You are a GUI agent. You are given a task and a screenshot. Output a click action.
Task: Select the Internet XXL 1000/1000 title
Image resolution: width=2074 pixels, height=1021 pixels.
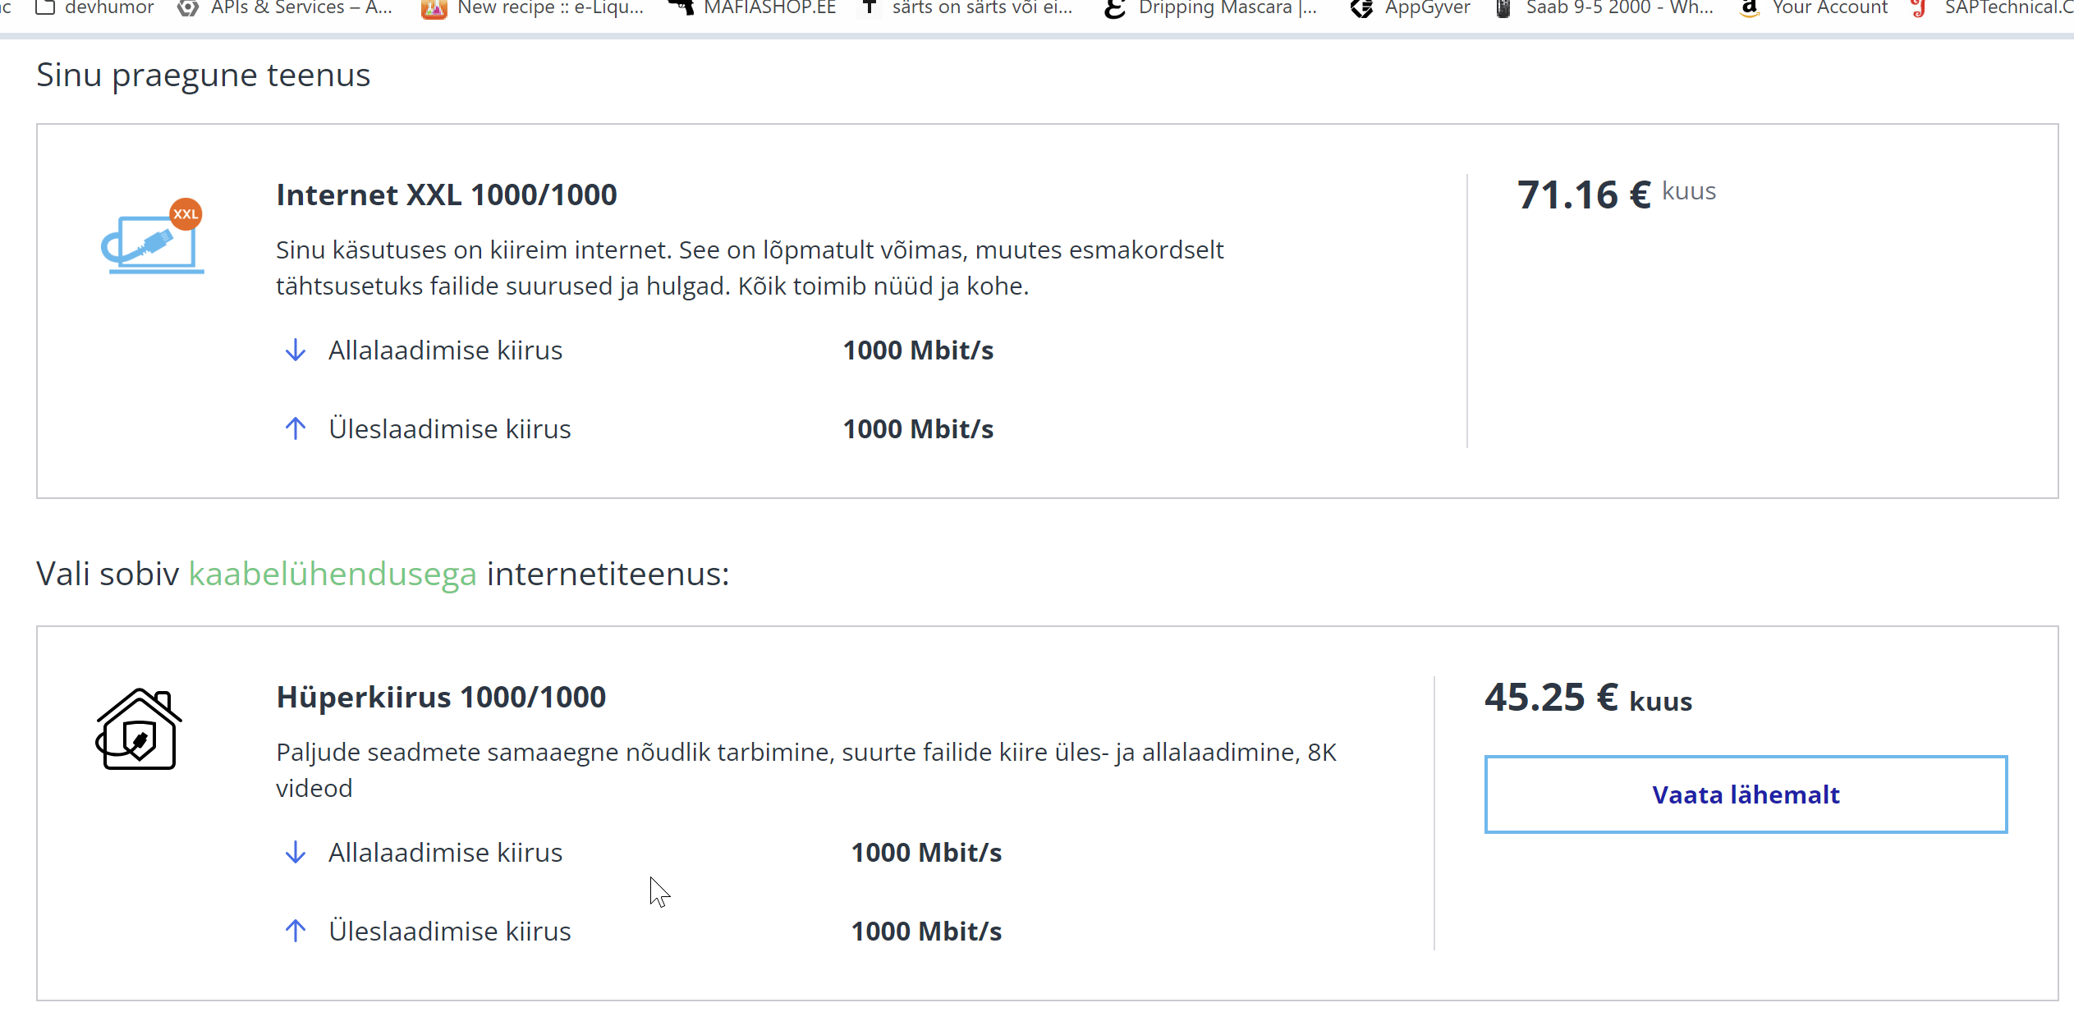pyautogui.click(x=447, y=195)
